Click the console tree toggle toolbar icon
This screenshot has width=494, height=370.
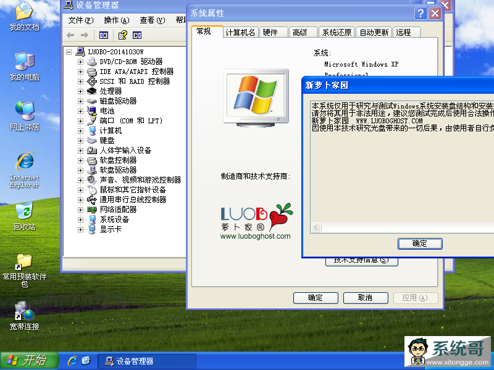click(104, 35)
